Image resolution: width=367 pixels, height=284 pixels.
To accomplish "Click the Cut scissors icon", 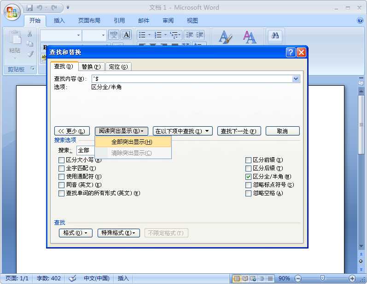I will point(30,34).
